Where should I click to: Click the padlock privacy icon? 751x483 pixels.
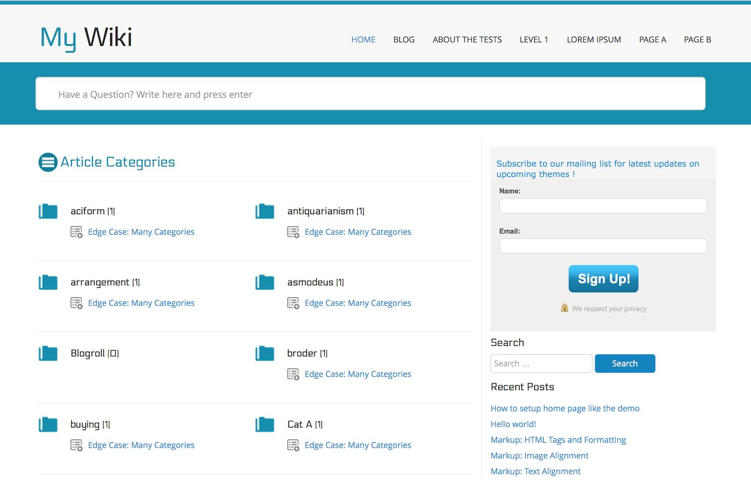click(x=564, y=308)
